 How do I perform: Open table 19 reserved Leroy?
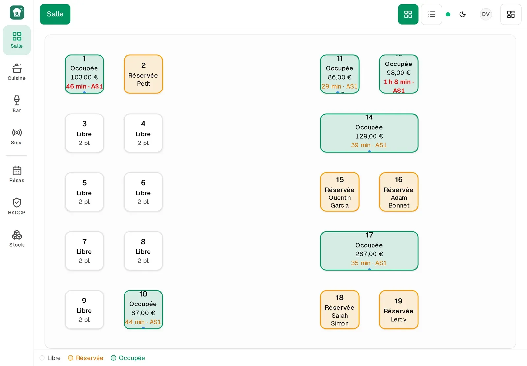pos(399,310)
